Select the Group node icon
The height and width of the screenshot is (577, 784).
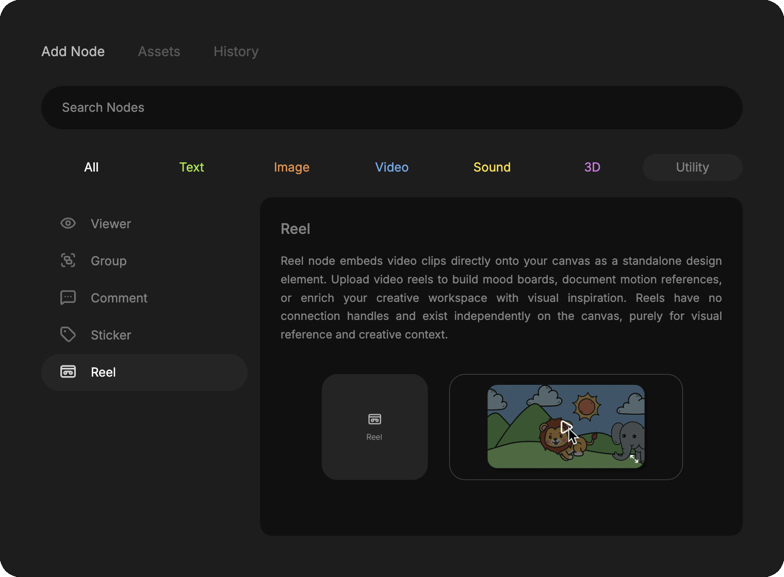(x=68, y=261)
